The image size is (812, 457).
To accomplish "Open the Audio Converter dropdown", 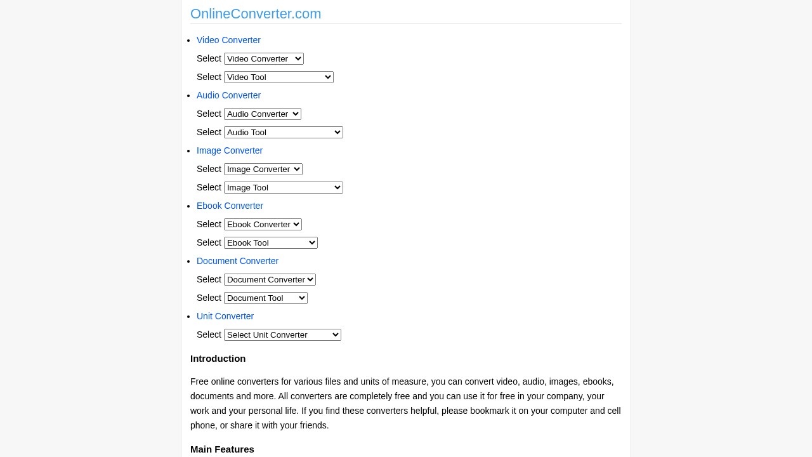I will pyautogui.click(x=262, y=114).
